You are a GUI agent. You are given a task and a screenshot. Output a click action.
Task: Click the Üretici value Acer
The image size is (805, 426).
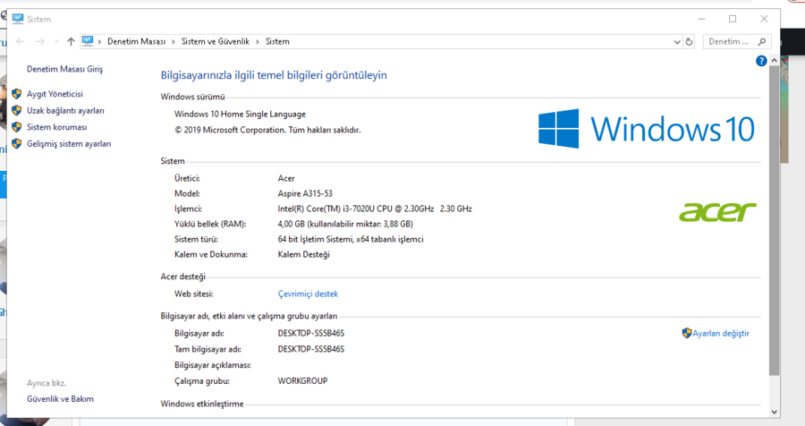coord(286,178)
